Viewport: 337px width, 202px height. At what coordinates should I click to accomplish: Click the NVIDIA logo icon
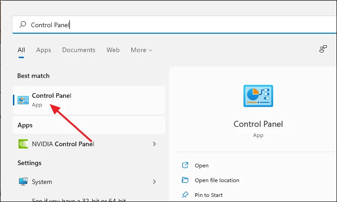click(x=23, y=144)
